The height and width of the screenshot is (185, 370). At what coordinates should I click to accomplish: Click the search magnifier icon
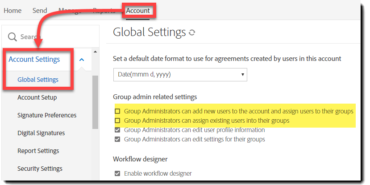(12, 37)
